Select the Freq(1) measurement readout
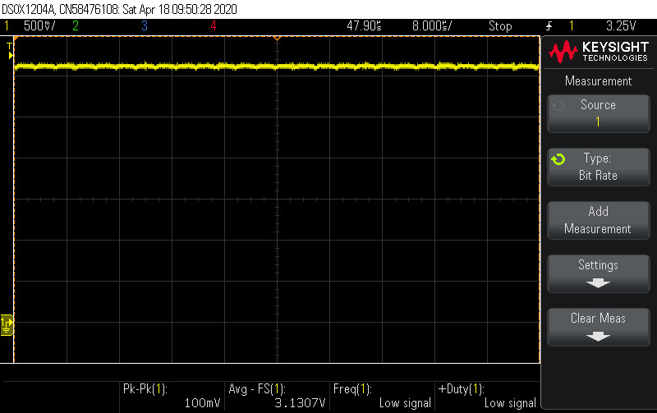Viewport: 657px width, 413px height. (x=382, y=396)
